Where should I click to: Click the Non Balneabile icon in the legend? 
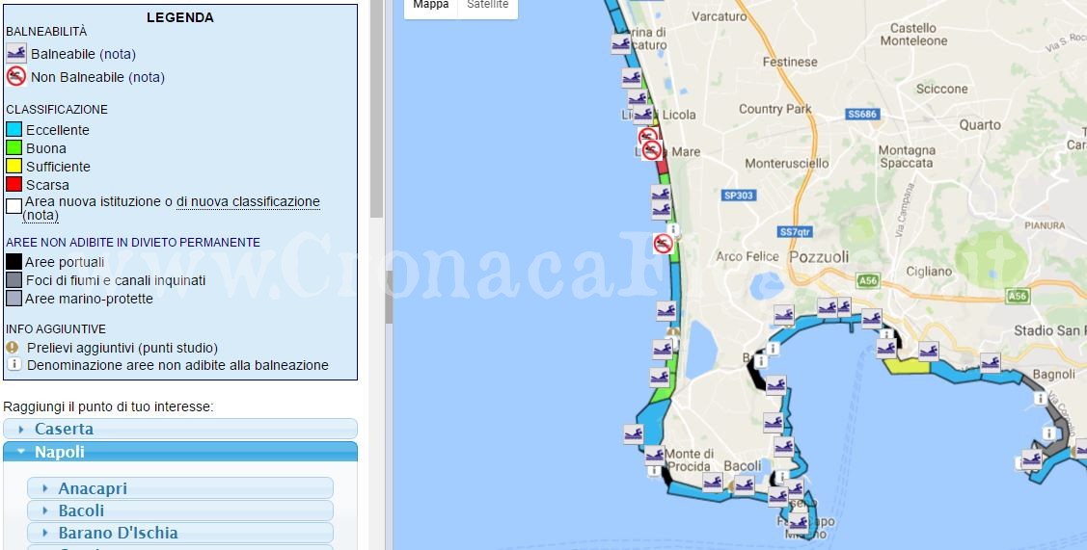(x=15, y=77)
